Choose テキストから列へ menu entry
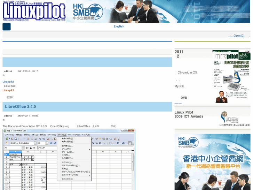The height and width of the screenshot is (190, 253). [71, 165]
